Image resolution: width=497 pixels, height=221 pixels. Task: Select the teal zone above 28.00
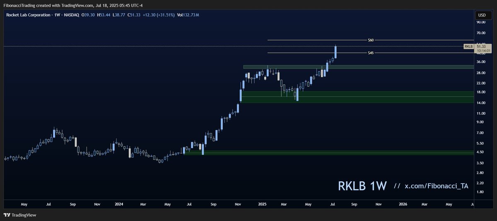[x=358, y=67]
